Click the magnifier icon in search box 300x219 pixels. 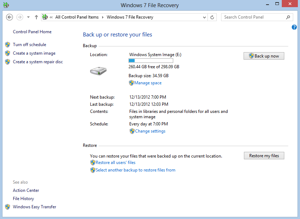point(288,17)
